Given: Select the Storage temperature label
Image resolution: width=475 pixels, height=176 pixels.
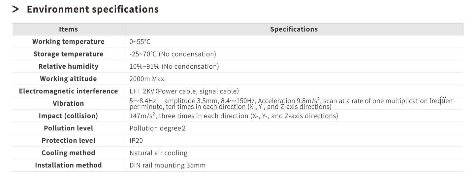Looking at the screenshot, I should coord(68,54).
